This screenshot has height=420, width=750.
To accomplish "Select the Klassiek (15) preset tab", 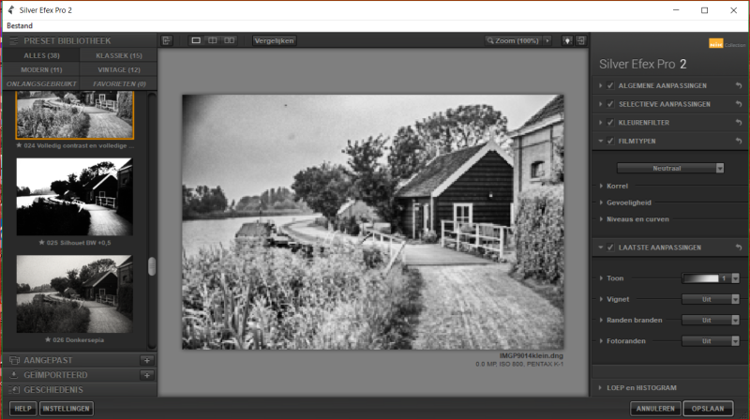I will pos(119,55).
